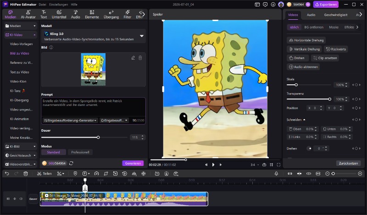Click the Generieren button
Image resolution: width=367 pixels, height=215 pixels.
[x=133, y=163]
